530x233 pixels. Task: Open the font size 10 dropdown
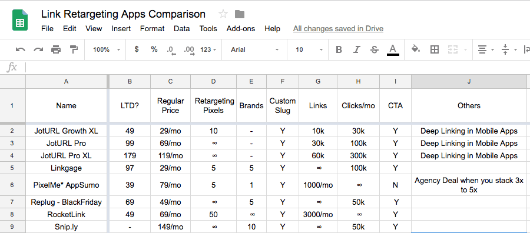pos(309,49)
